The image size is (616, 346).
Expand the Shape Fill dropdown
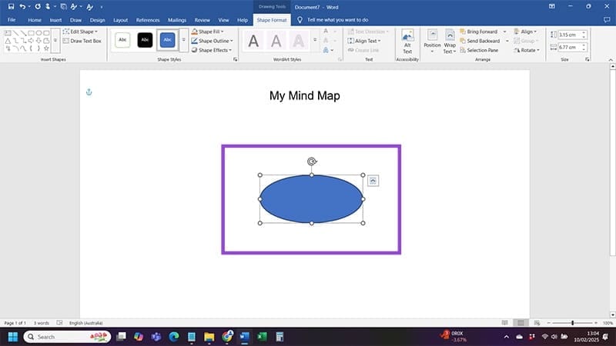tap(209, 32)
